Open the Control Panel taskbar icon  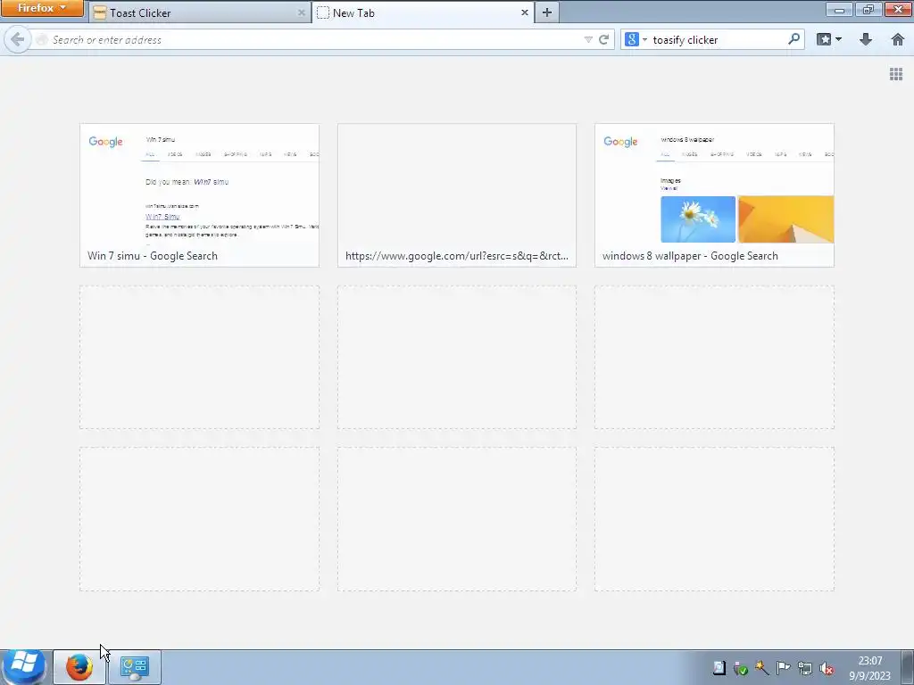[x=135, y=667]
